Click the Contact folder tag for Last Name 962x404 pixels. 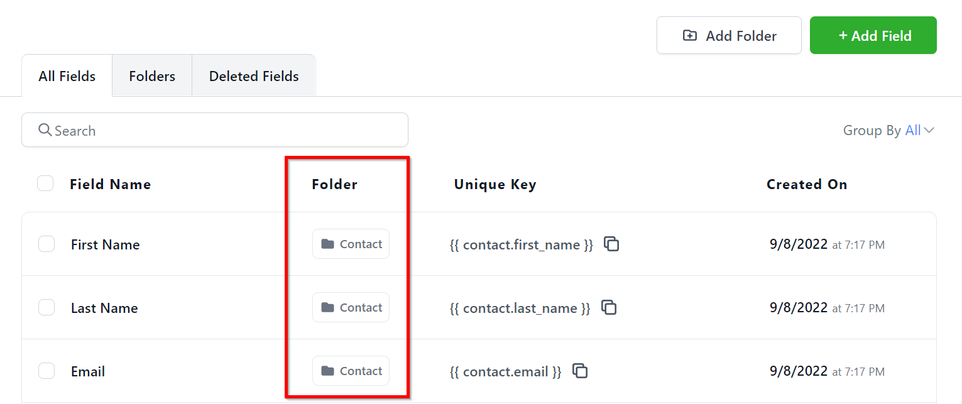tap(351, 307)
